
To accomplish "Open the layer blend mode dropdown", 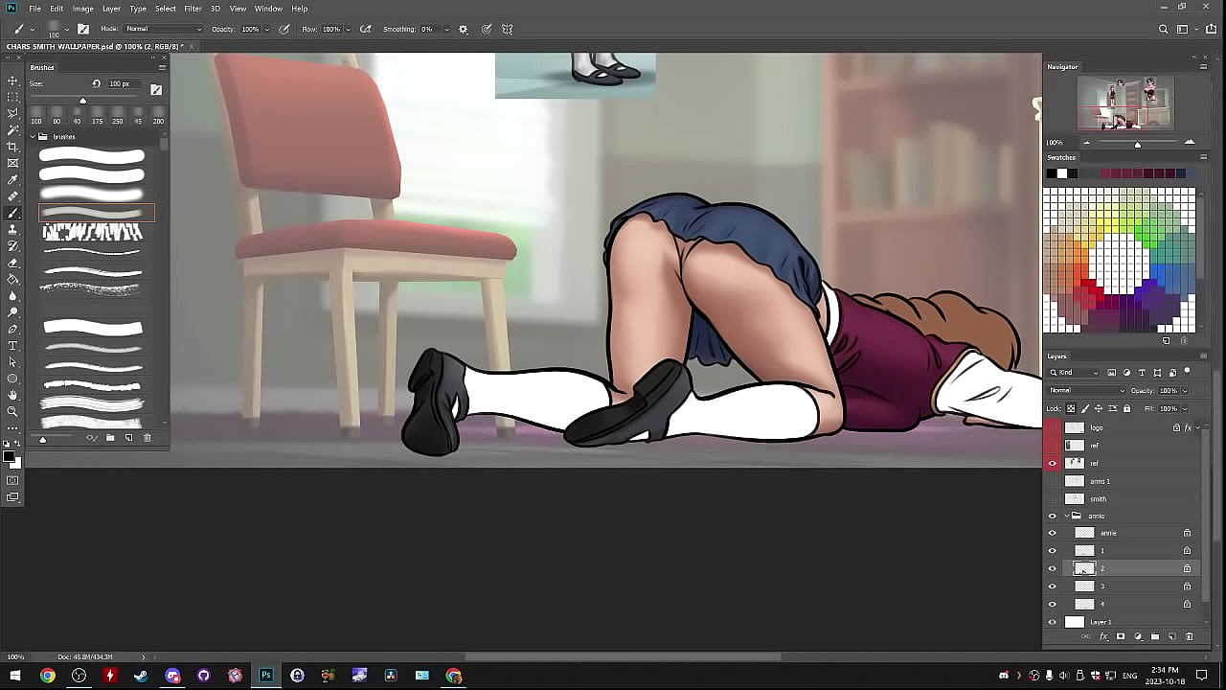I will pyautogui.click(x=1087, y=391).
